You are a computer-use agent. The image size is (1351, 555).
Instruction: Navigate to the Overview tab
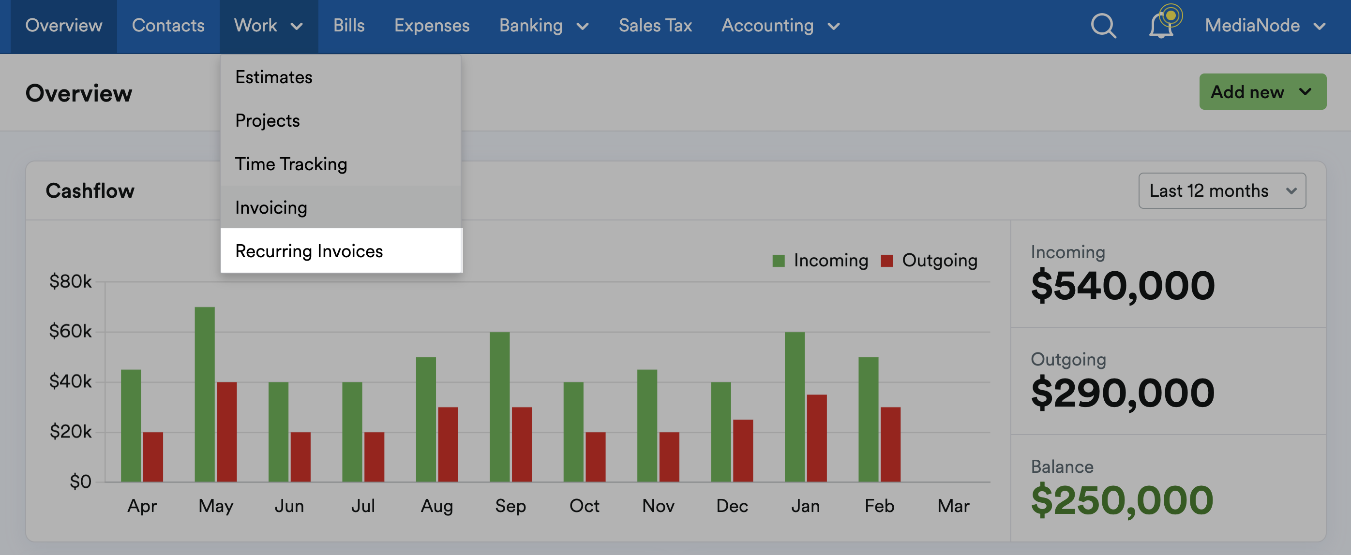(x=64, y=25)
